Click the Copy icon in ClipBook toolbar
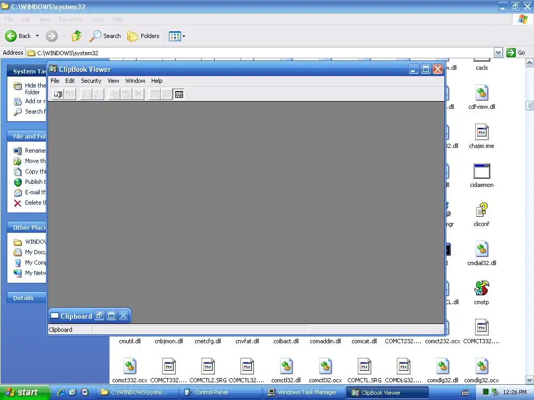Image resolution: width=534 pixels, height=400 pixels. tap(114, 94)
